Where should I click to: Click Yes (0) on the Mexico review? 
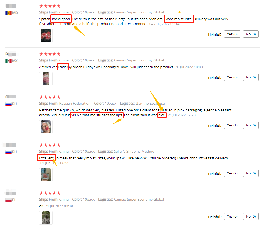pyautogui.click(x=232, y=77)
